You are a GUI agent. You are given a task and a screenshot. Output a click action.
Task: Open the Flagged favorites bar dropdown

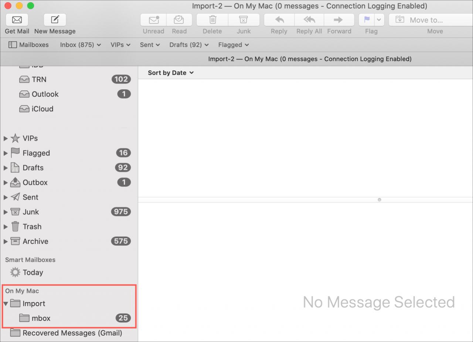tap(234, 45)
